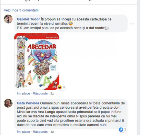Viewport: 141px width, 135px height.
Task: Reply to Geta Penelea via Răspunde
Action: [x=40, y=132]
